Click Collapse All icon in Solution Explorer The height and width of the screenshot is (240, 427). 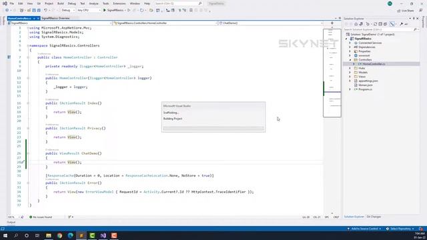click(380, 24)
